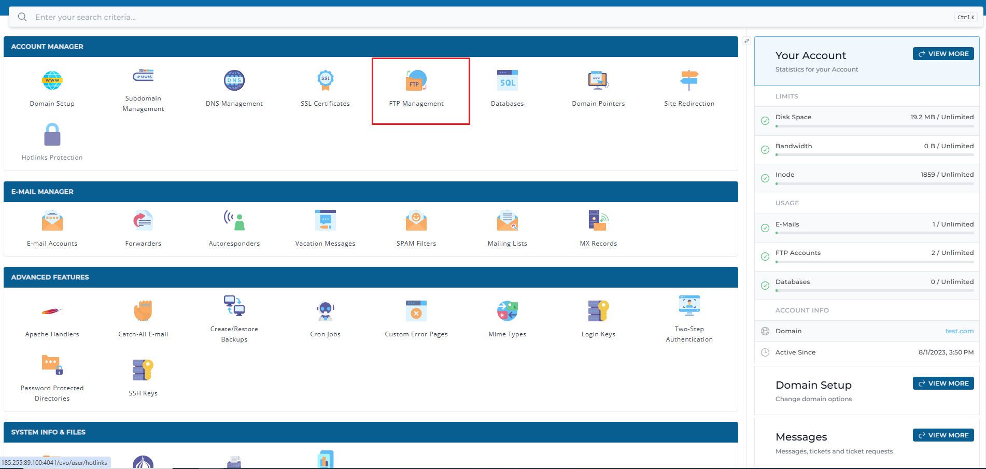Open E-mail Accounts
Viewport: 986px width, 469px height.
[x=52, y=221]
